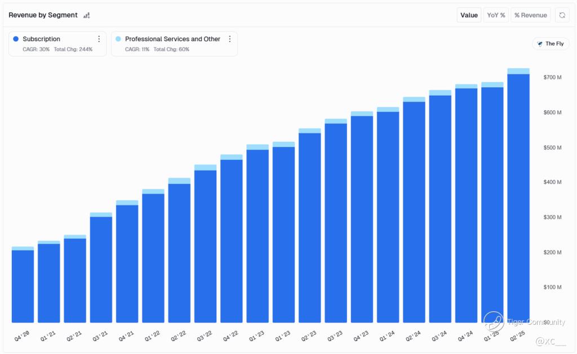Click the Subscription CAGR: 30% text
Viewport: 577px width, 354px height.
[x=36, y=50]
